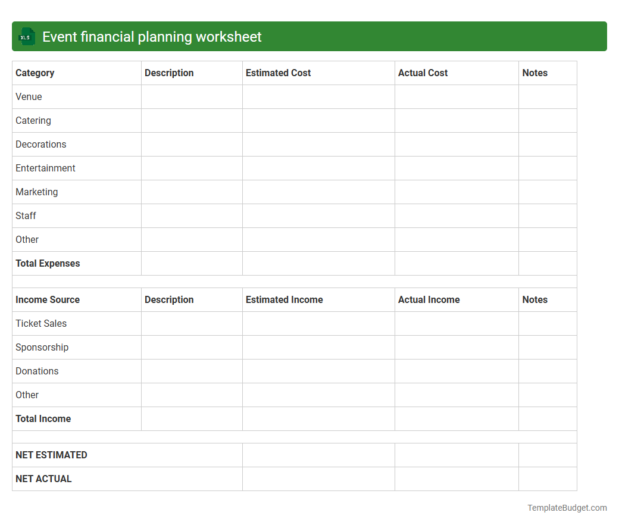Open the TemplateBudget.com link
The image size is (619, 525).
tap(567, 508)
